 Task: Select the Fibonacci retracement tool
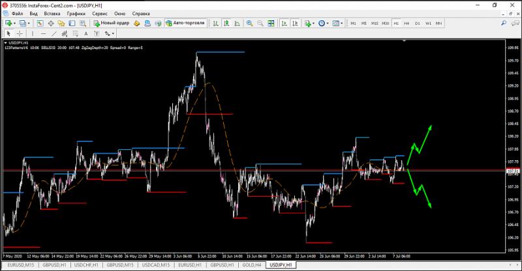[x=75, y=34]
